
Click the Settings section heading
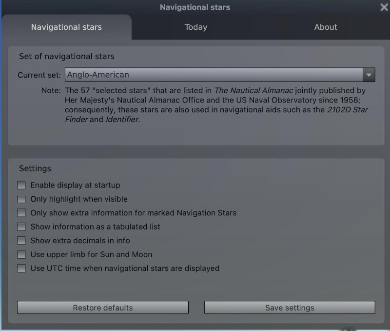[x=35, y=168]
